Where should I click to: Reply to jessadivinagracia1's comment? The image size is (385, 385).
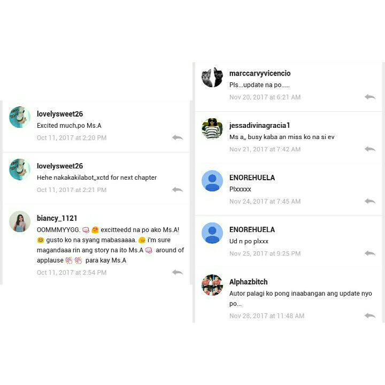click(370, 149)
